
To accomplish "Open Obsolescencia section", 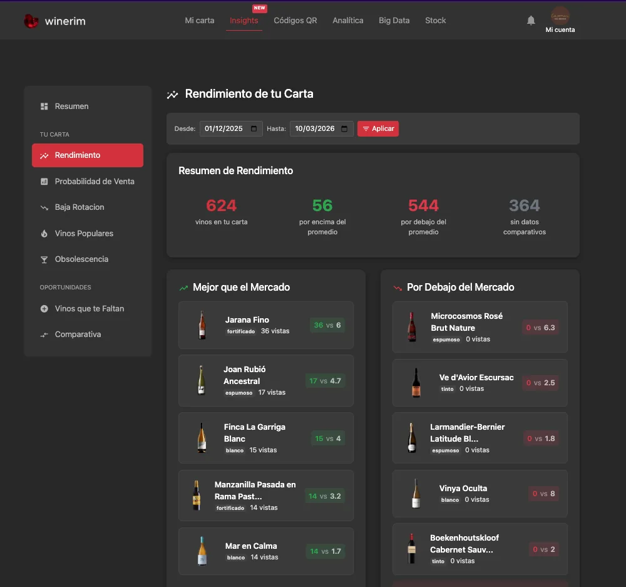I will (88, 259).
